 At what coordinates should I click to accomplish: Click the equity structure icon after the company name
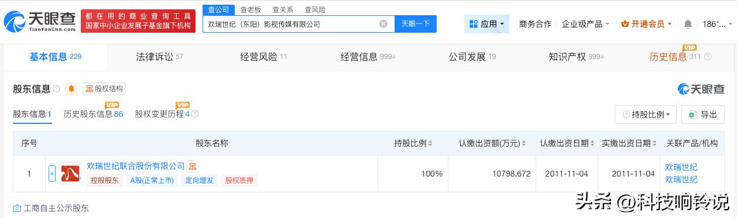pyautogui.click(x=193, y=167)
